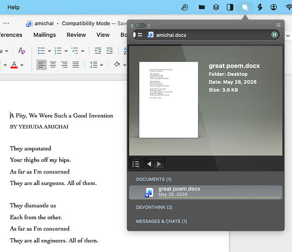Apply bulleted list formatting
The image size is (292, 252).
pyautogui.click(x=41, y=51)
